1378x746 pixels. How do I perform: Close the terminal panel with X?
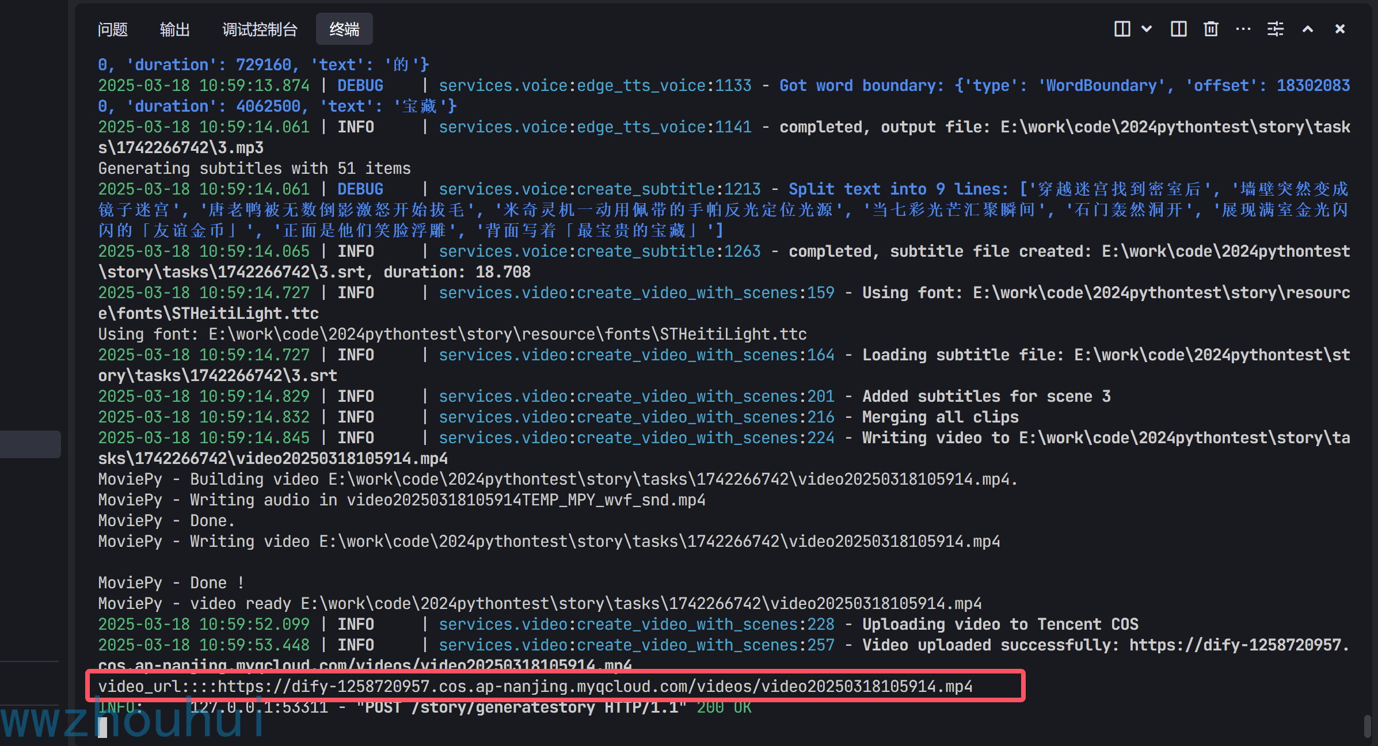point(1340,29)
